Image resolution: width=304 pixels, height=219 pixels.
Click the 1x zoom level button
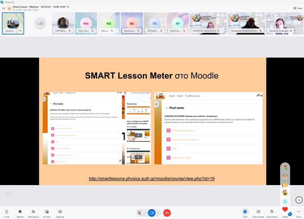click(299, 200)
